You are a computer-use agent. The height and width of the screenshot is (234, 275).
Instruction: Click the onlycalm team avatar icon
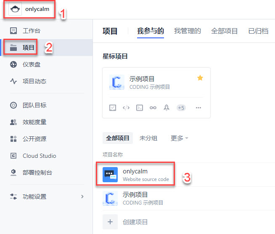coord(16,9)
